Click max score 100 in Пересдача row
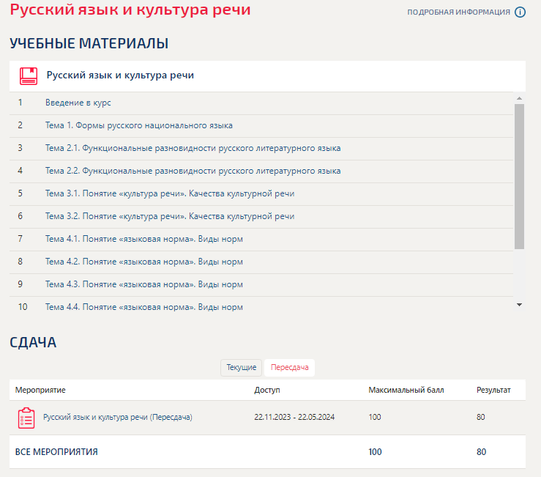 click(x=375, y=417)
